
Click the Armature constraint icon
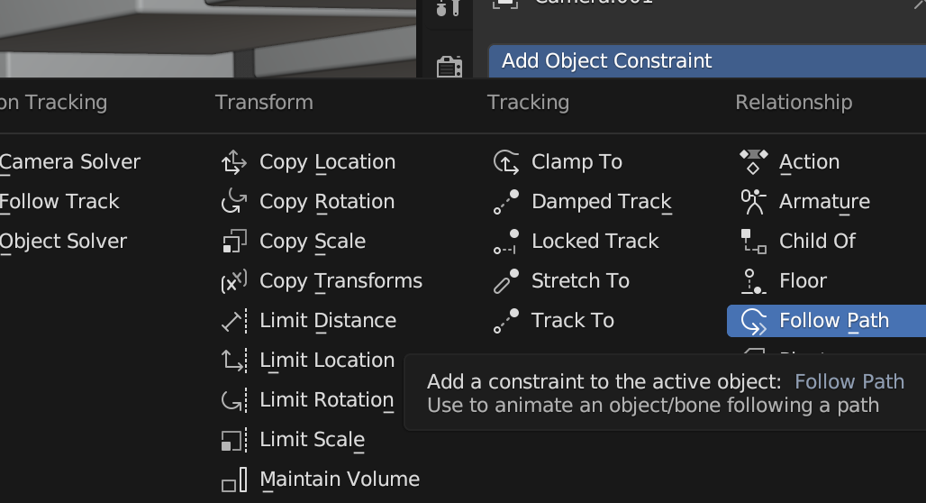pyautogui.click(x=753, y=202)
